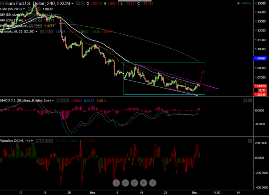269x195 pixels.
Task: Open MA (200, close) settings gear
Action: pyautogui.click(x=35, y=20)
